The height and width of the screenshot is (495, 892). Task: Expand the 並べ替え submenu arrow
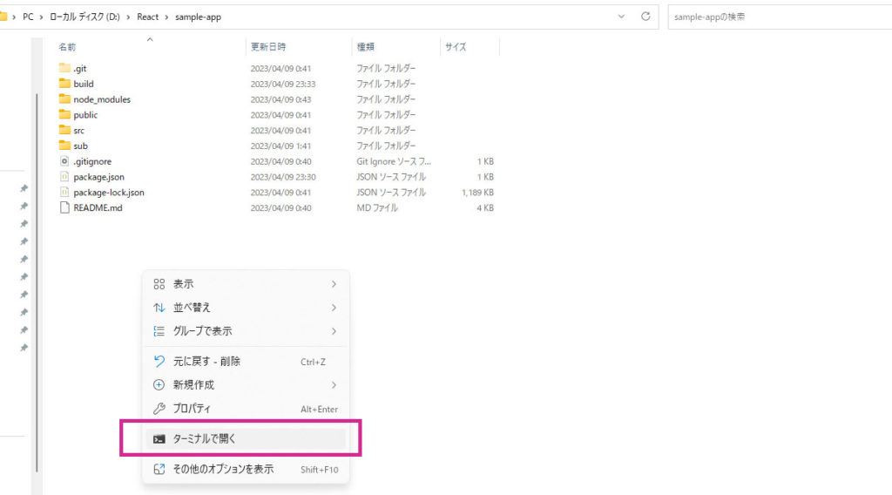(x=334, y=308)
